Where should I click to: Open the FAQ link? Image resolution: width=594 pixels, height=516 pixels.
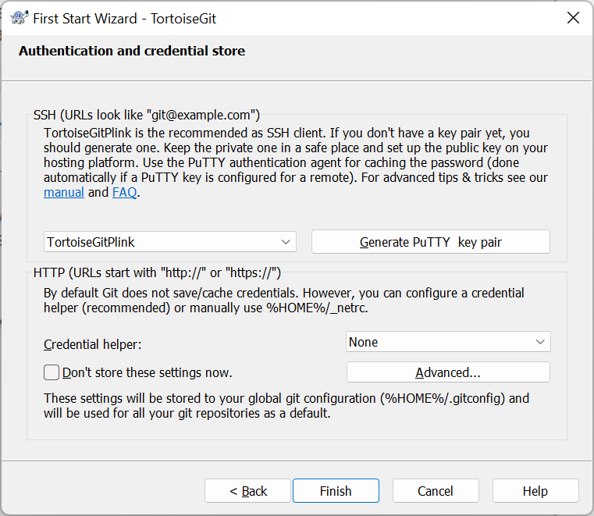124,193
